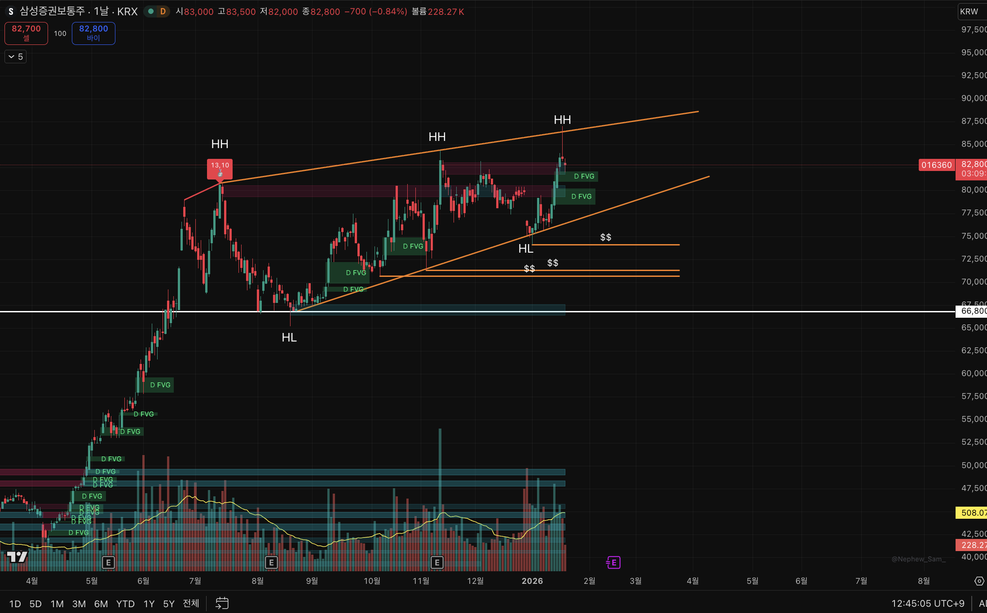Click the earnings E marker near May
This screenshot has width=987, height=613.
108,562
